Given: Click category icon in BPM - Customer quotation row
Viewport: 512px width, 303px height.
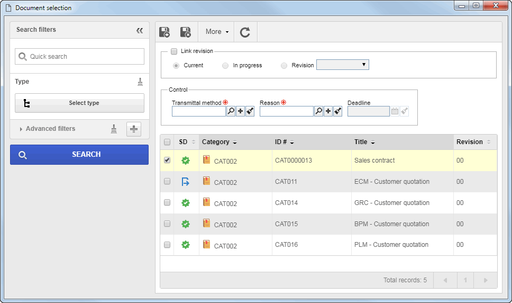Looking at the screenshot, I should click(x=206, y=223).
